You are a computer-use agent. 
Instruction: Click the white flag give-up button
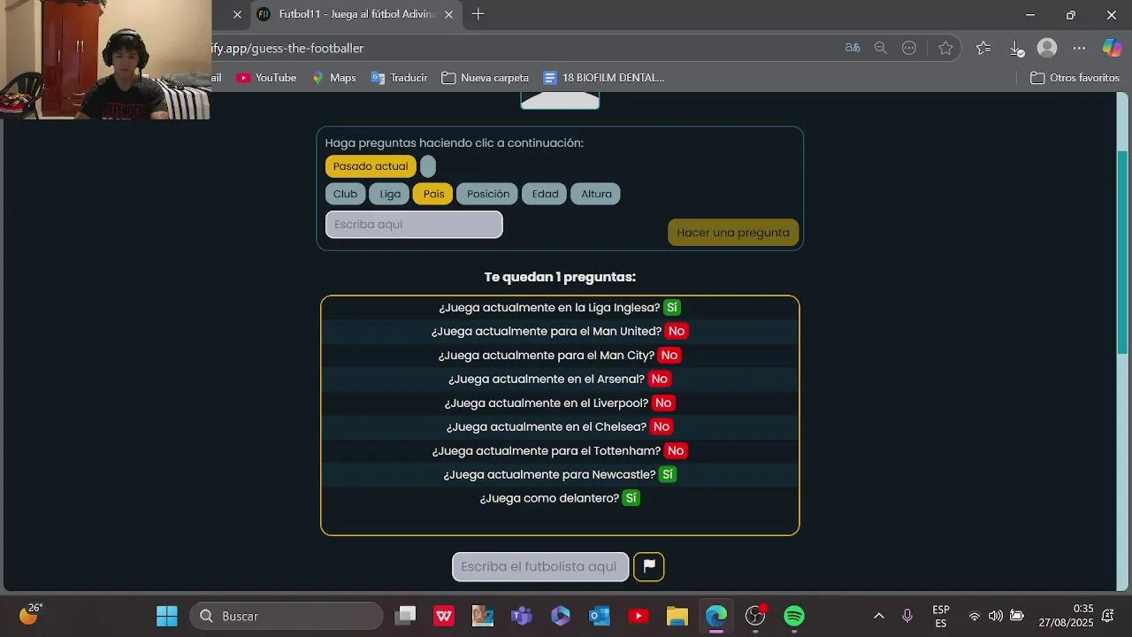(648, 566)
